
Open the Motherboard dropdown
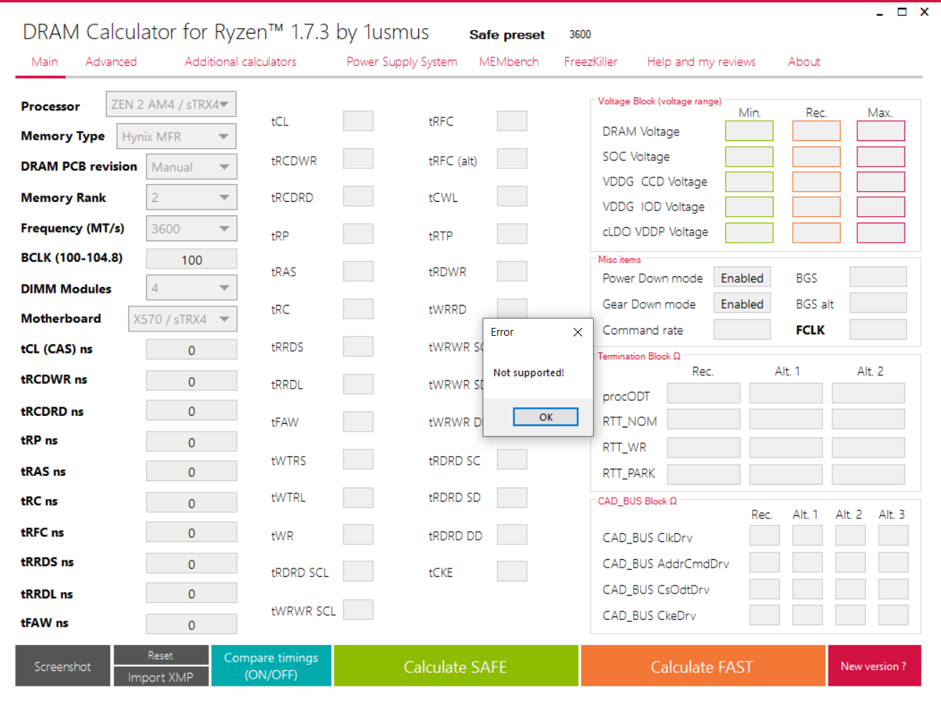click(183, 319)
